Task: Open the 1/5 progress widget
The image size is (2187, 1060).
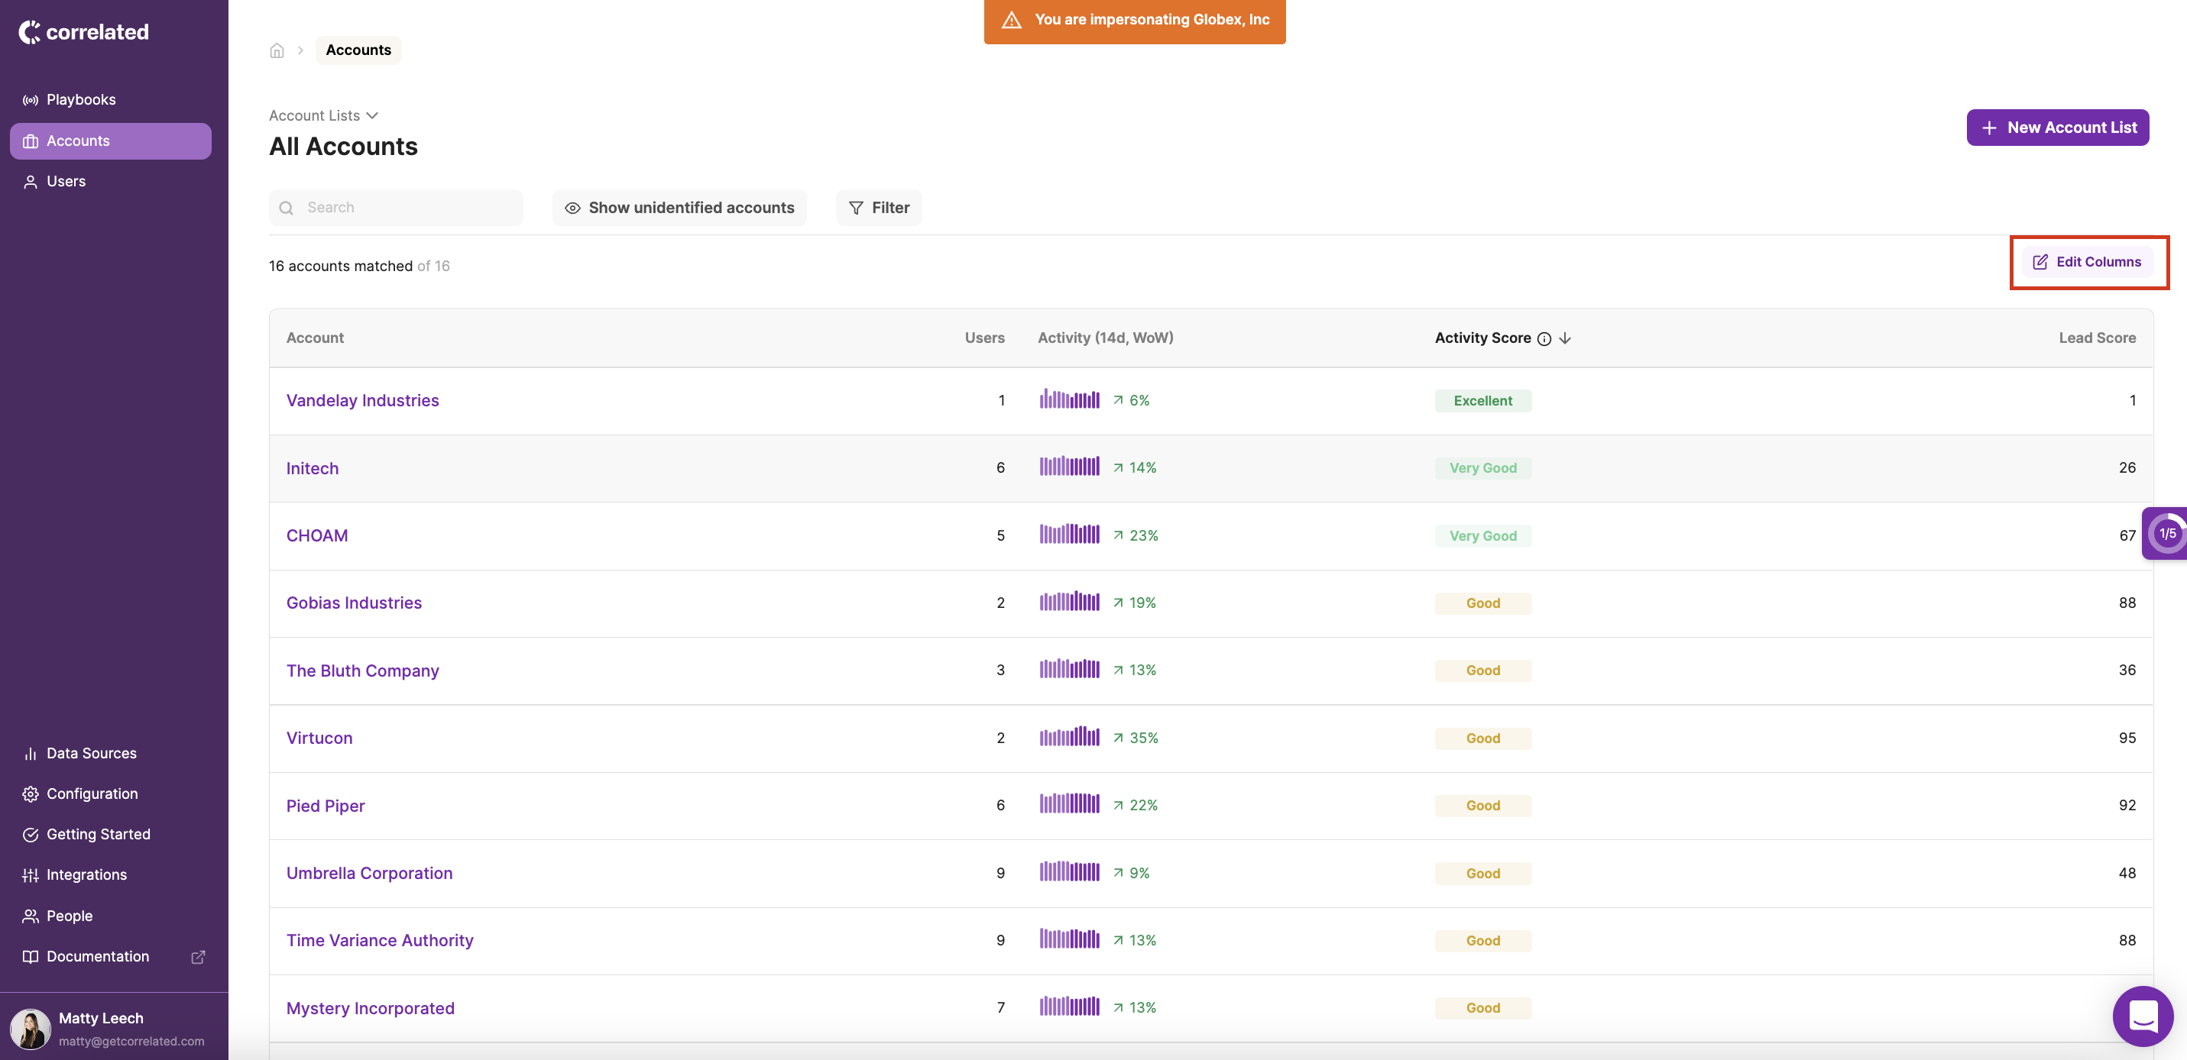Action: click(x=2166, y=534)
